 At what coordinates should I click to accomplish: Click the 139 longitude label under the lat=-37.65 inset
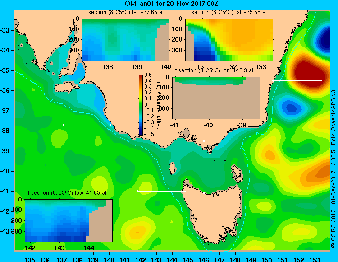137,67
